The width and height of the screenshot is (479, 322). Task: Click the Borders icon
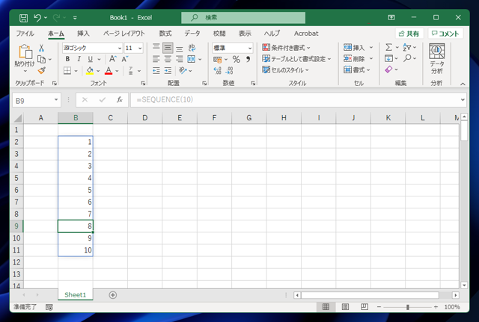point(67,71)
